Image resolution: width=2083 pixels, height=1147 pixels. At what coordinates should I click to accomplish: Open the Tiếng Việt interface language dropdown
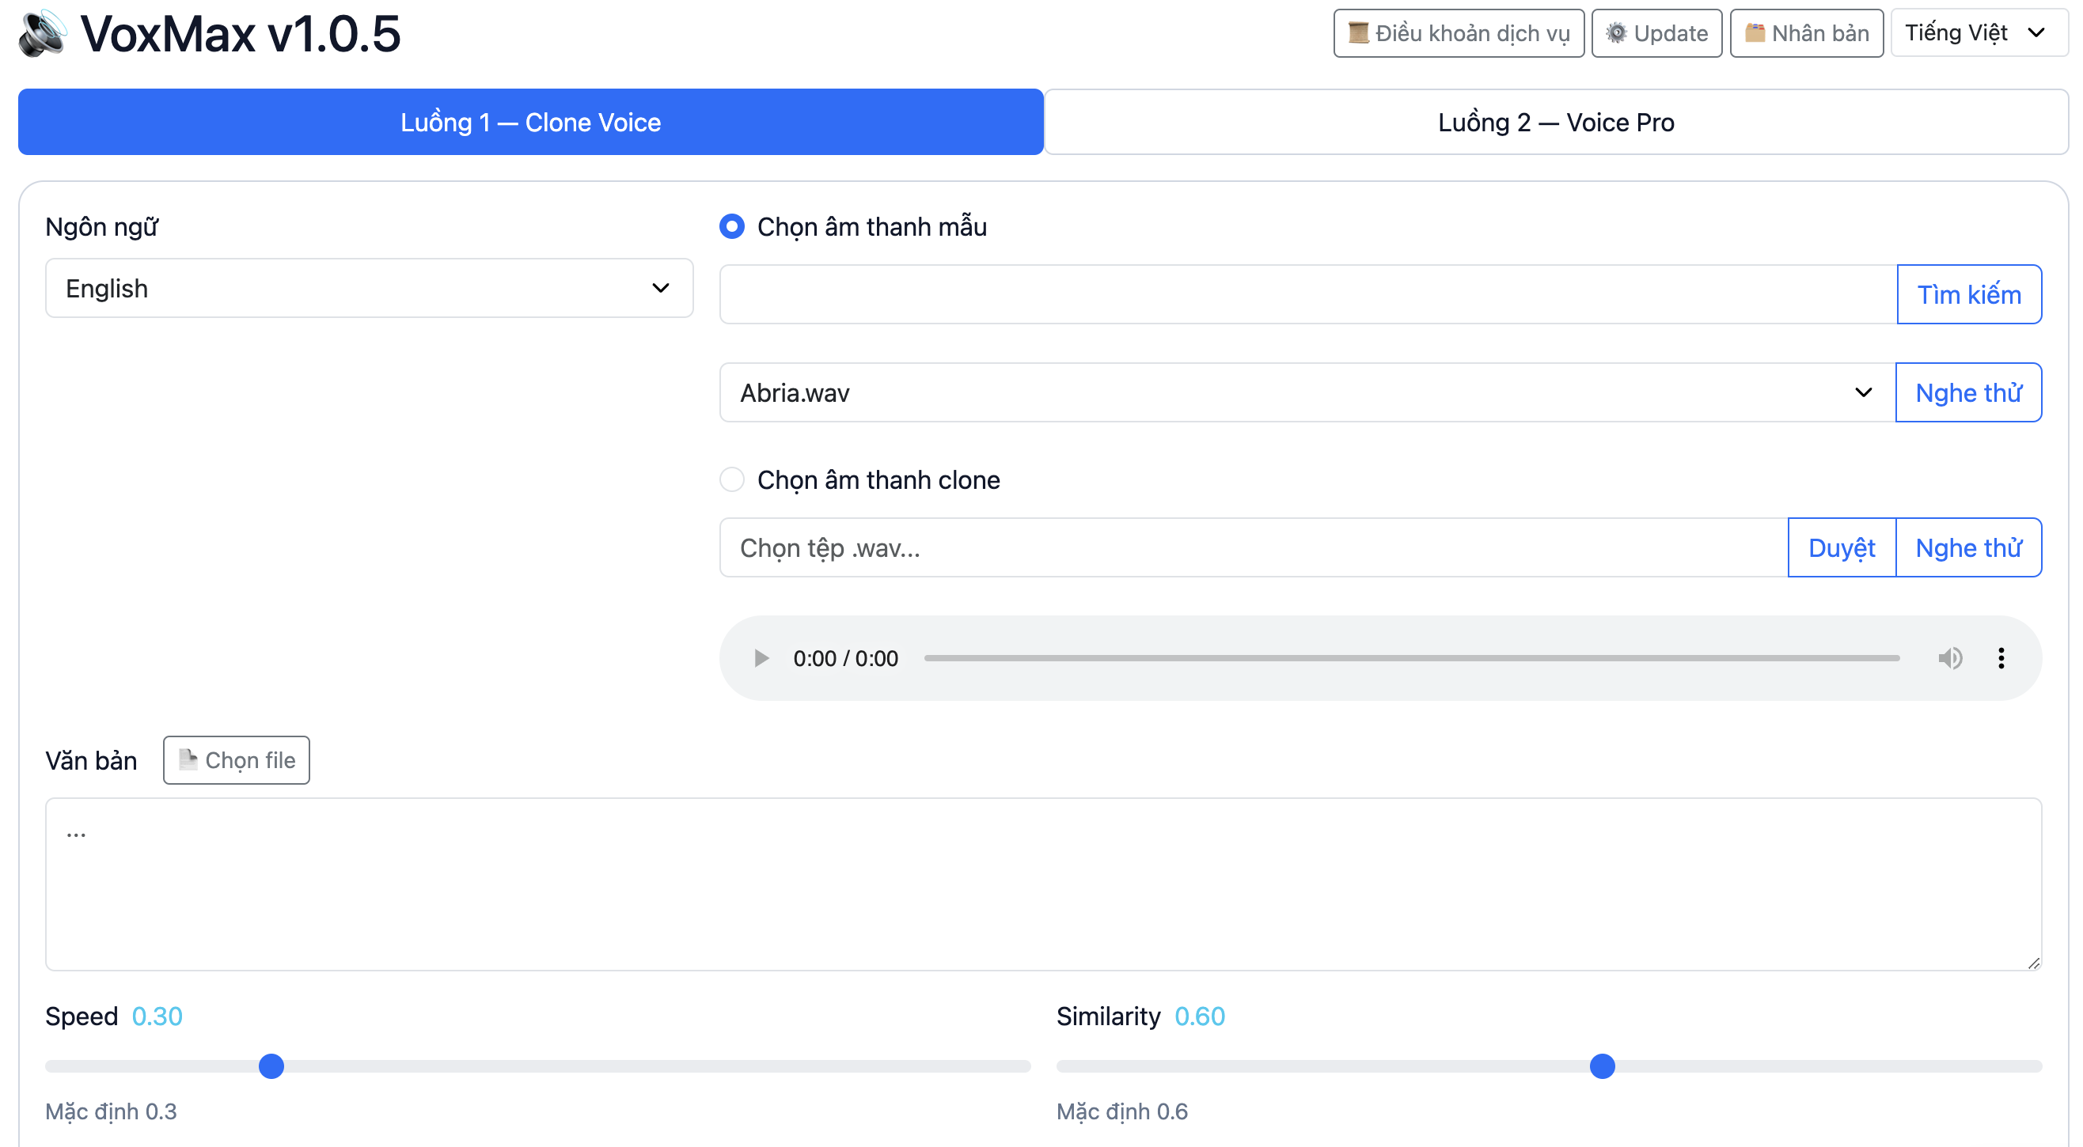[x=1977, y=33]
